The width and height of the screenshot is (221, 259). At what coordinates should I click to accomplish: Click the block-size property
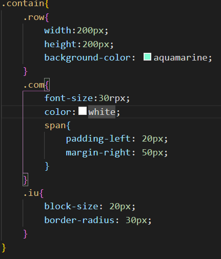point(71,206)
